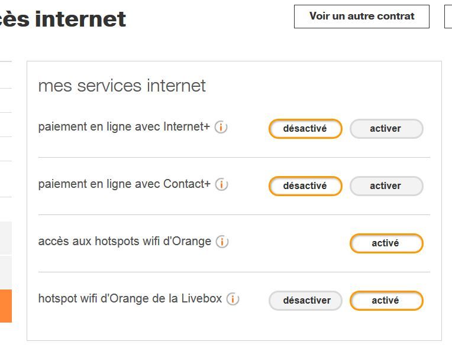Show info for accès aux hotspots wifi d'Orange
This screenshot has width=452, height=345.
[x=222, y=242]
